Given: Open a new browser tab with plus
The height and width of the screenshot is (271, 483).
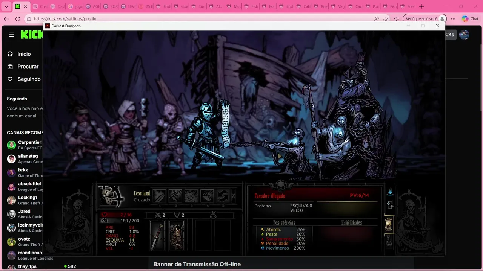Looking at the screenshot, I should pyautogui.click(x=421, y=6).
